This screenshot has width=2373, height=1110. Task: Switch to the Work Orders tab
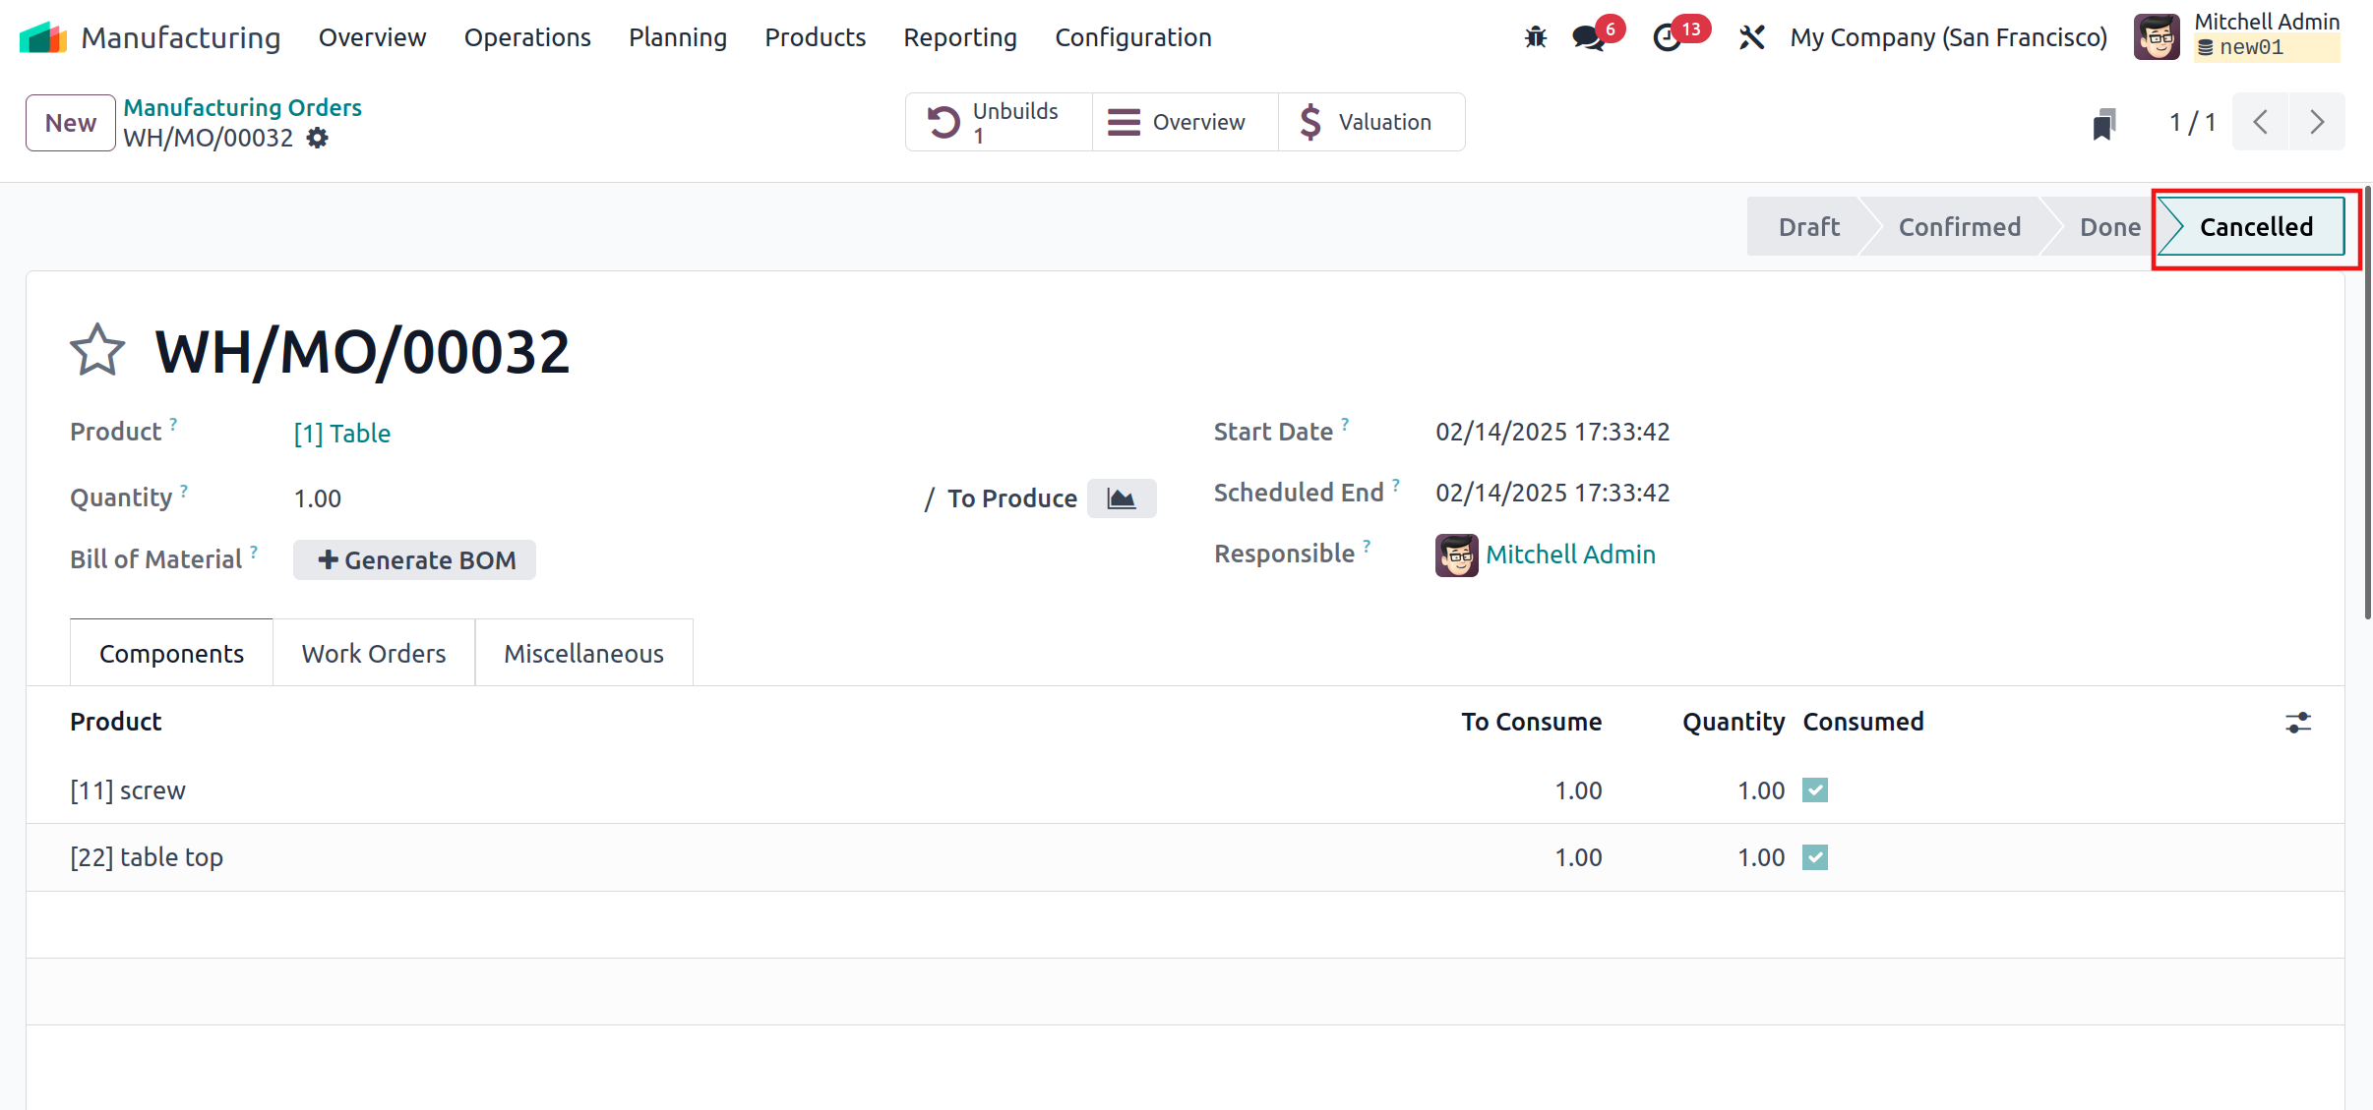click(x=373, y=654)
